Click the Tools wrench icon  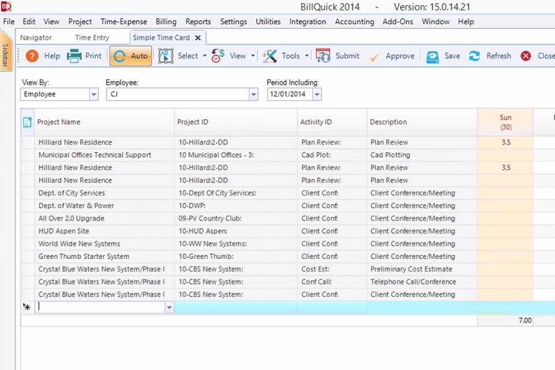tap(269, 56)
